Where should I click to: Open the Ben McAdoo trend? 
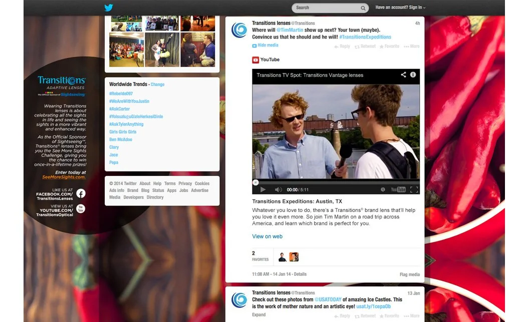click(120, 140)
